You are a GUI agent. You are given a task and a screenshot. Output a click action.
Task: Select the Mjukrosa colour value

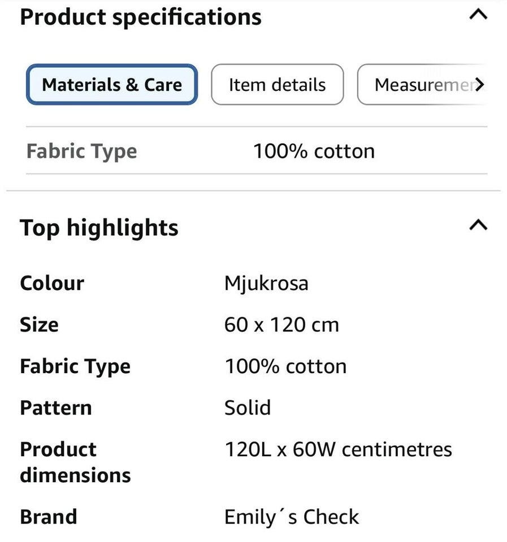click(266, 283)
